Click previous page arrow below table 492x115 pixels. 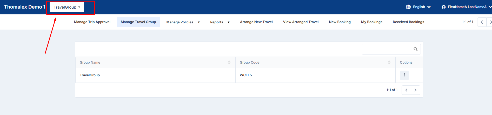406,90
